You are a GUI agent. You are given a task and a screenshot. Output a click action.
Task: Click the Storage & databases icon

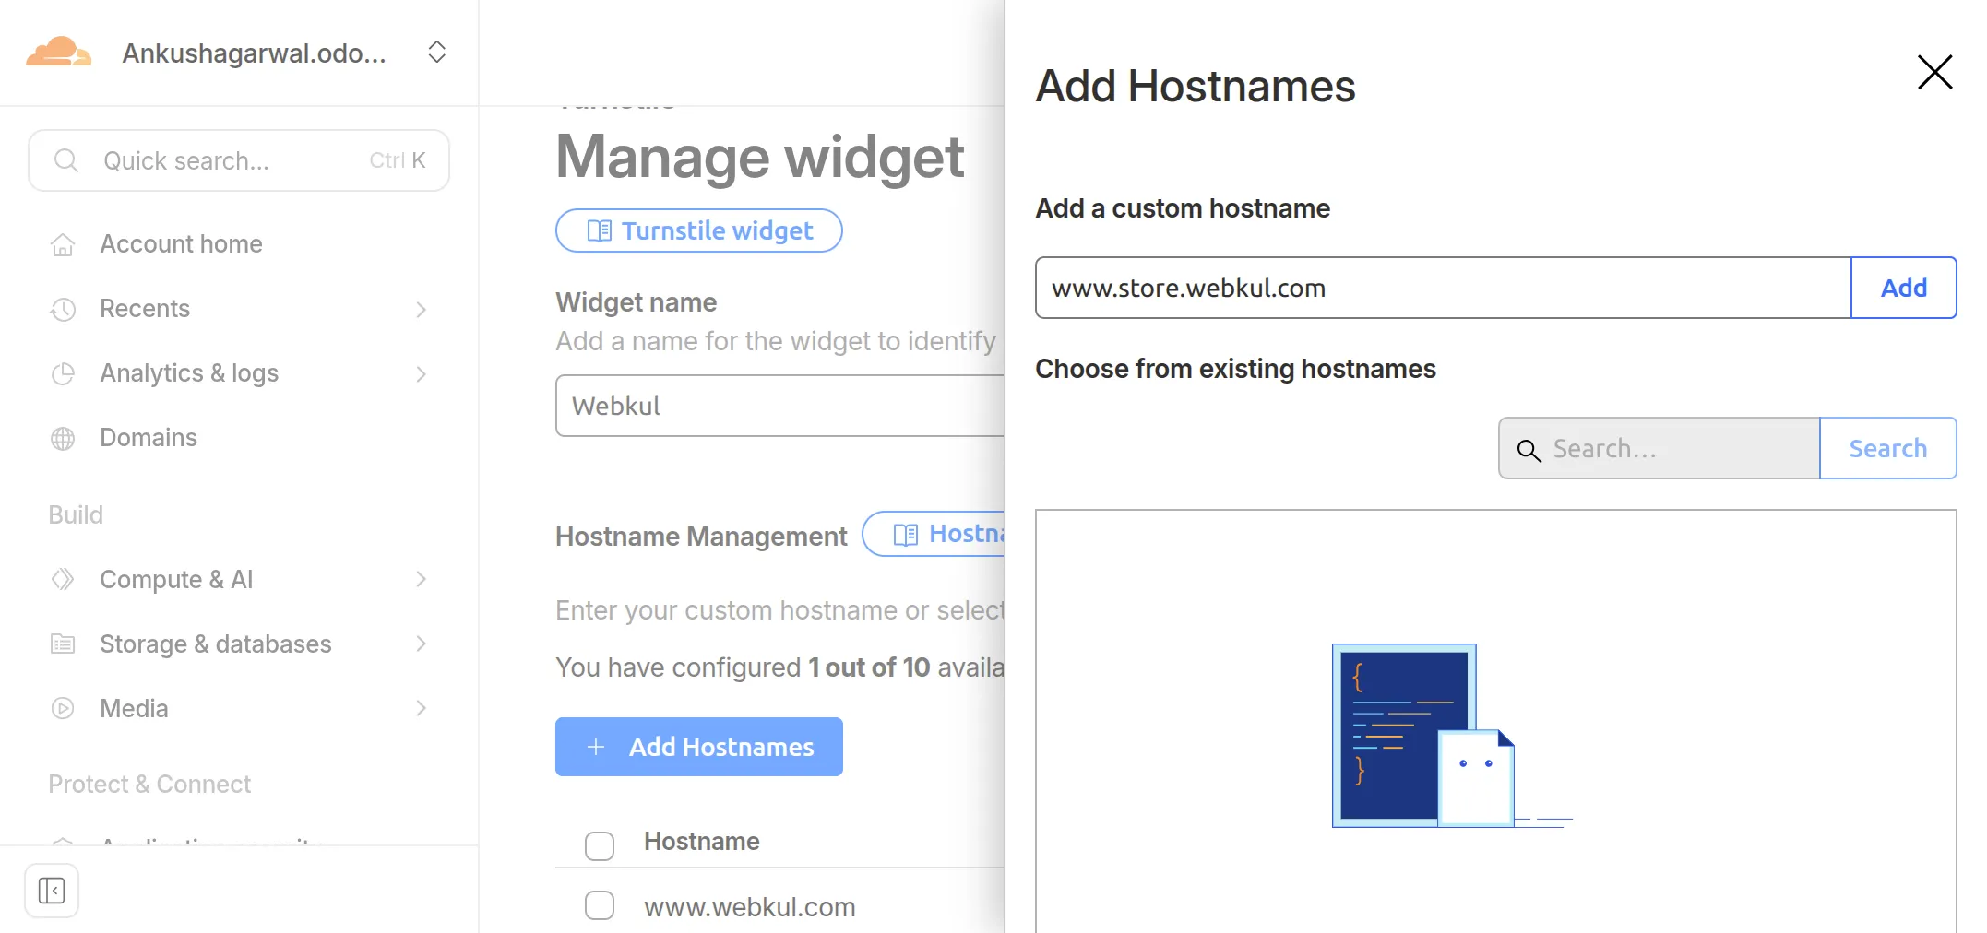coord(63,644)
